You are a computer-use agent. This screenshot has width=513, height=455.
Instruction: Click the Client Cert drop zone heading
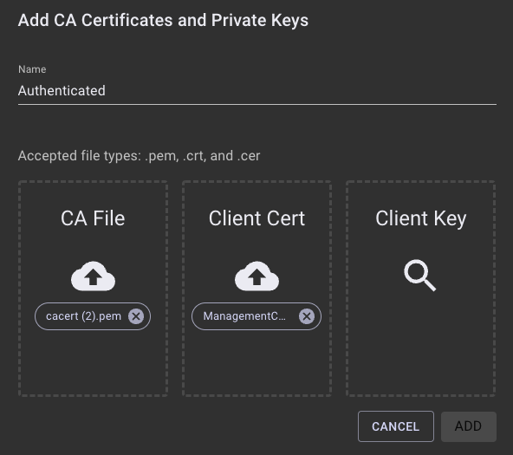[256, 218]
